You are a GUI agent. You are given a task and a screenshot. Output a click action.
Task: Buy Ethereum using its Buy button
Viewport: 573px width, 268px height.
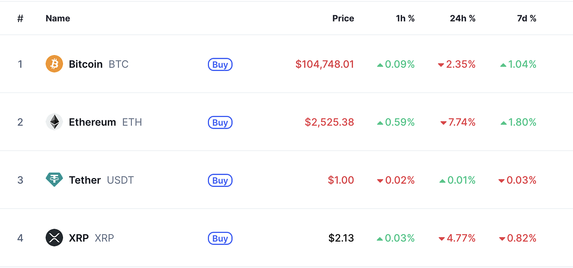pos(220,122)
